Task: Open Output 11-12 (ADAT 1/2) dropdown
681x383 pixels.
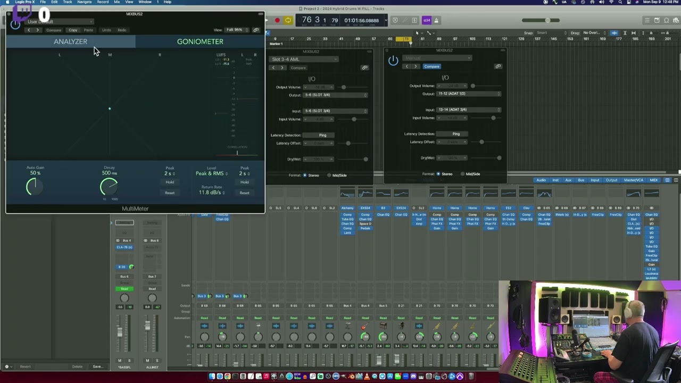Action: click(469, 94)
